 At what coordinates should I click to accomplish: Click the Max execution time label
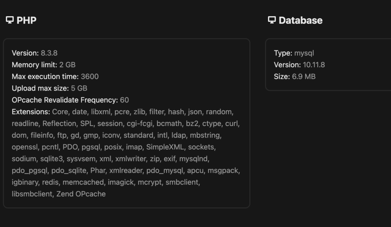(45, 77)
